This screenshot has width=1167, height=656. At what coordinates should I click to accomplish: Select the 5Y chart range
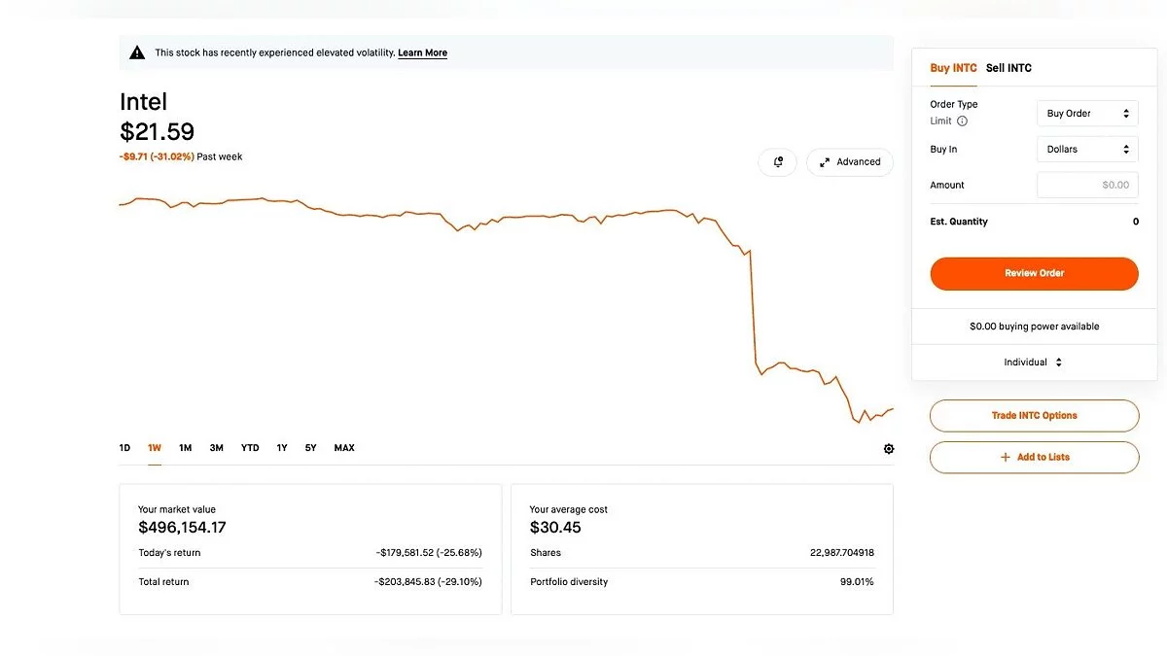(x=310, y=448)
